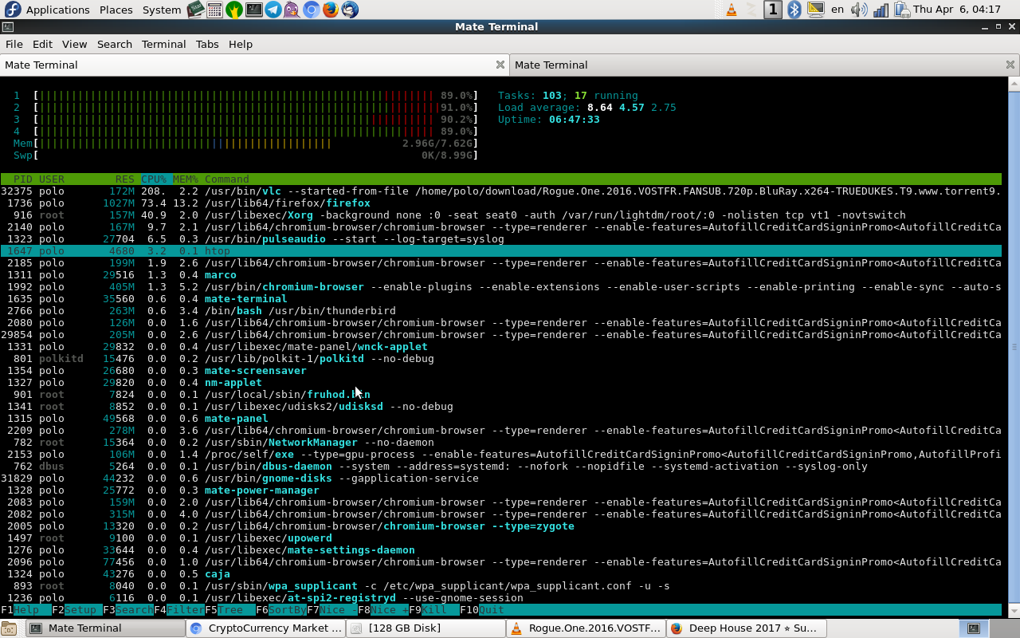
Task: Open Telegram from the top panel
Action: click(273, 10)
